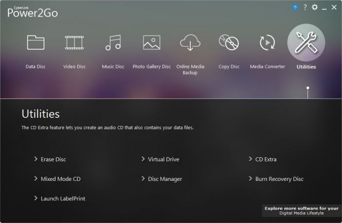
Task: Click the Copy Disc label
Action: [229, 67]
